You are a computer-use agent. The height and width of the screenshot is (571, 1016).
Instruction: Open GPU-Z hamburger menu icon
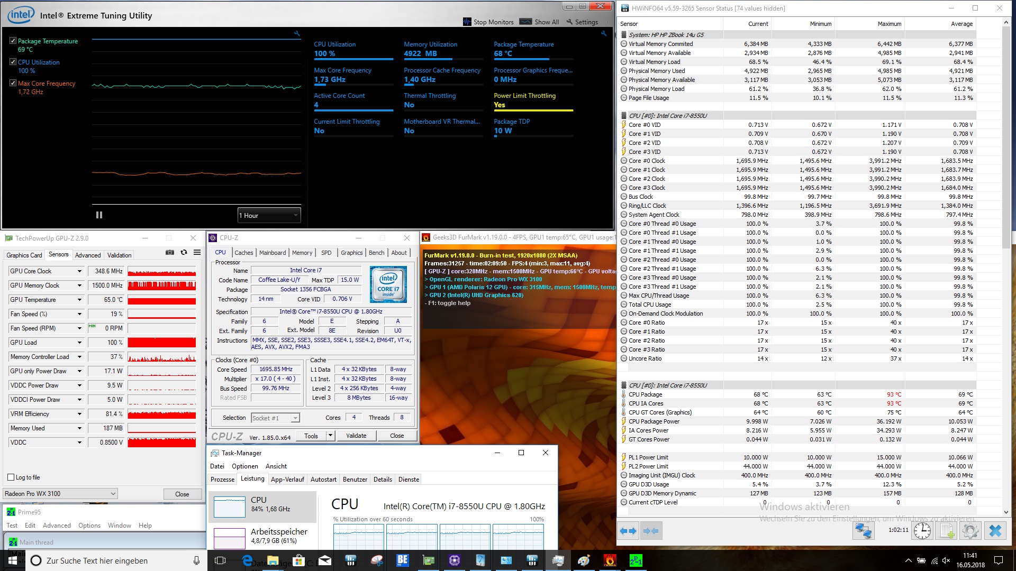(197, 253)
